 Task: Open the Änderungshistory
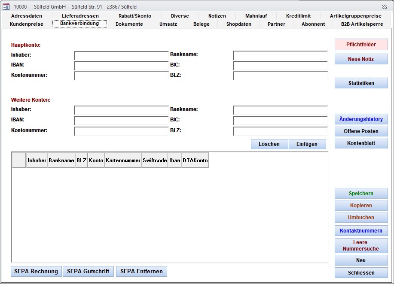tap(361, 119)
